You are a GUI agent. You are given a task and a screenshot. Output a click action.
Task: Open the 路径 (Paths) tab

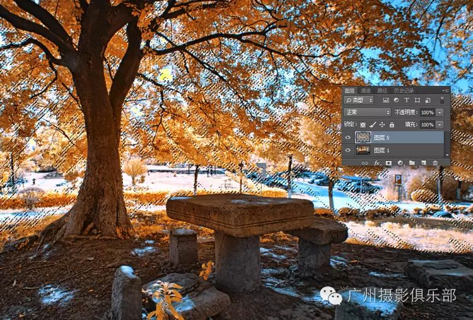382,90
